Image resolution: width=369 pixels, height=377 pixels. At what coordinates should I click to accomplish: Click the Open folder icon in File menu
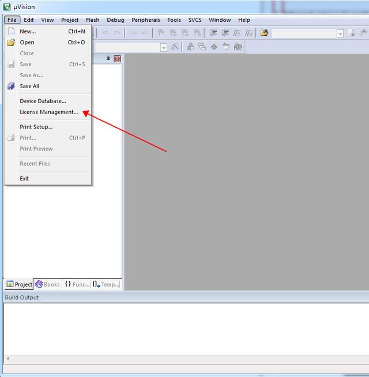(x=11, y=43)
